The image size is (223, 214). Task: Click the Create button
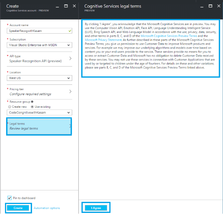coord(18,208)
